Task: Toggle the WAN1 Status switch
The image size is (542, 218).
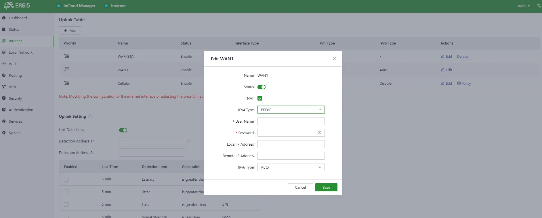Action: 262,87
